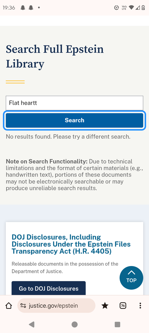Open the Go to DOJ Disclosures button
Image resolution: width=149 pixels, height=333 pixels.
coord(49,288)
